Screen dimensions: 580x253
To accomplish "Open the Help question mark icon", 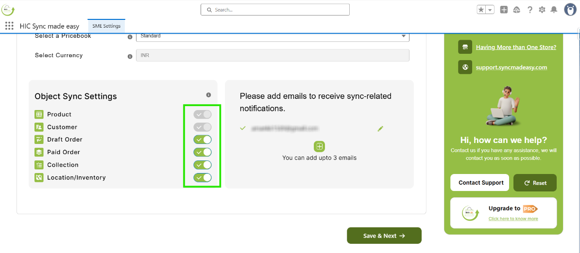I will coord(530,10).
